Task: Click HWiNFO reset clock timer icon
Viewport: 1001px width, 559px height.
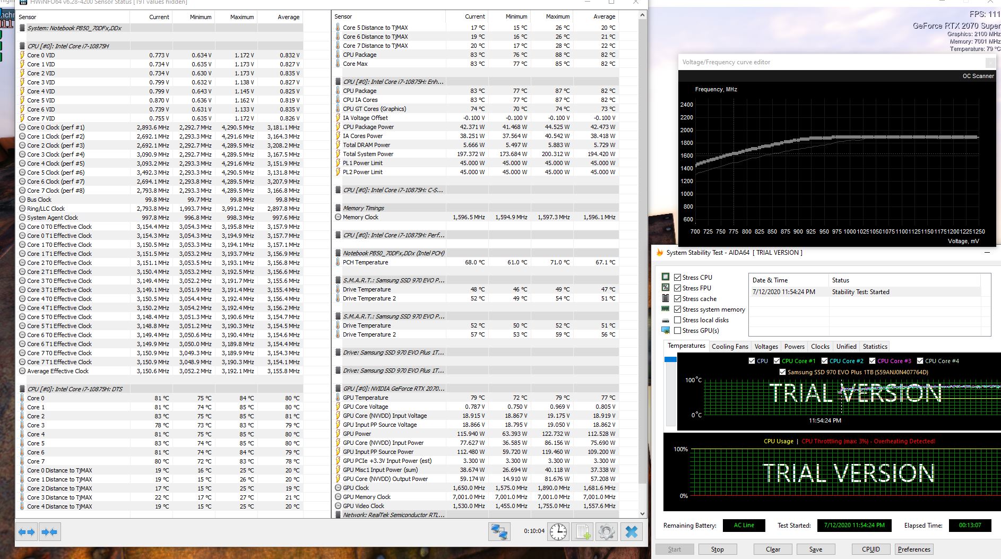Action: pyautogui.click(x=558, y=531)
